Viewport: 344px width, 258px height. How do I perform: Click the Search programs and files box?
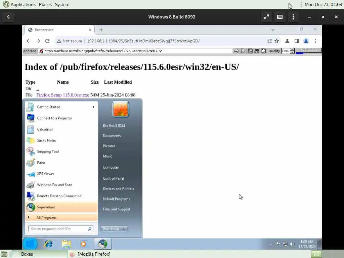(61, 229)
